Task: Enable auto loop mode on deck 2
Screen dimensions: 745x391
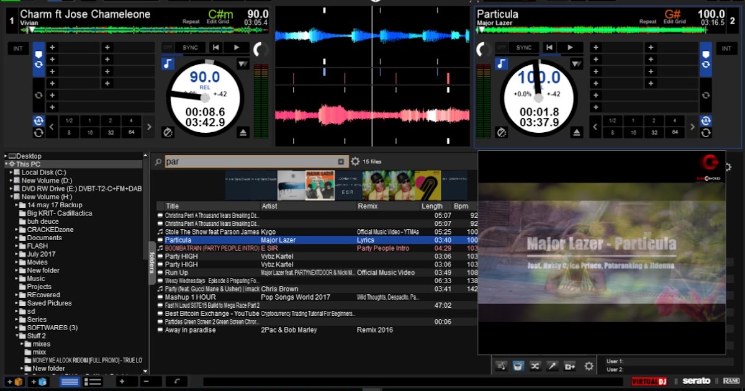Action: click(705, 120)
